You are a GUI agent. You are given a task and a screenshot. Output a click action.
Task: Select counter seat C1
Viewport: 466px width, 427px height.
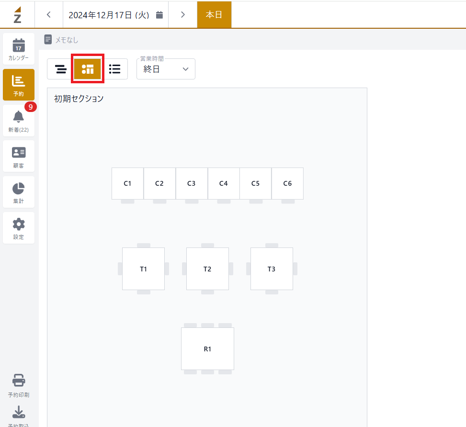(127, 183)
